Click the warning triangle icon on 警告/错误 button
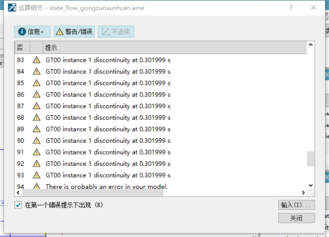The width and height of the screenshot is (329, 237). tap(59, 32)
